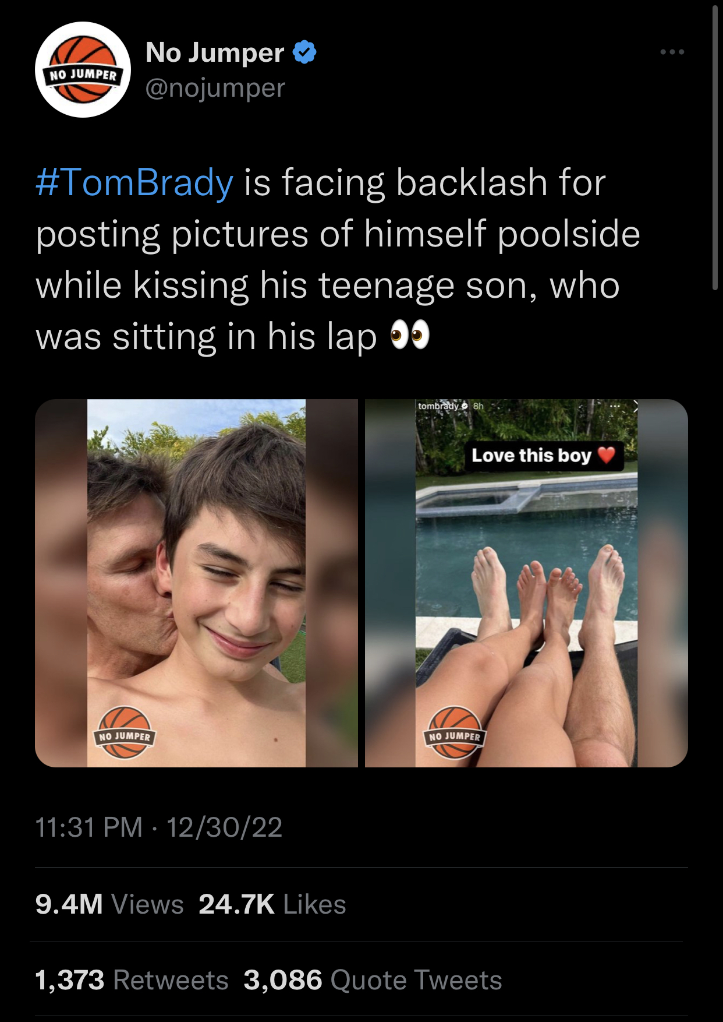Image resolution: width=723 pixels, height=1022 pixels.
Task: Open the 3,086 Quote Tweets list
Action: (x=373, y=980)
